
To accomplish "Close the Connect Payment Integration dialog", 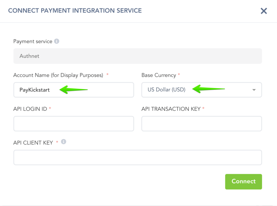I will (x=264, y=11).
